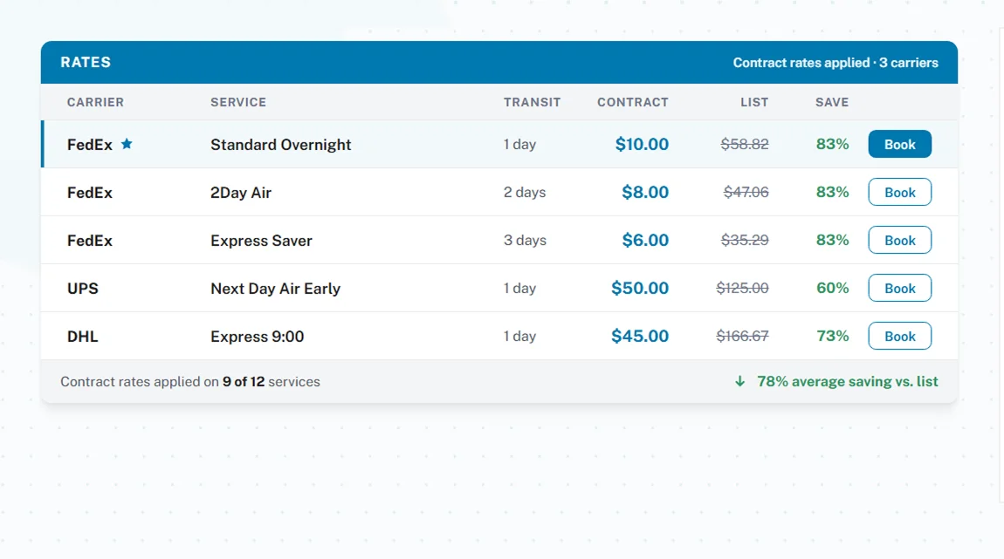This screenshot has height=559, width=1004.
Task: Click the '9 of 12 services' footer text
Action: click(x=271, y=382)
